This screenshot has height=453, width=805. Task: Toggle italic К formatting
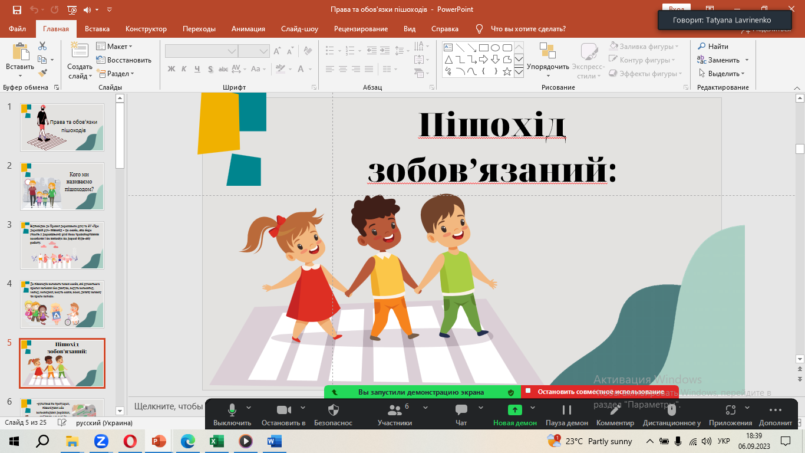coord(184,69)
